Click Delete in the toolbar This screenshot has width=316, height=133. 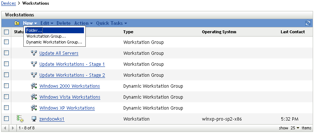(63, 23)
